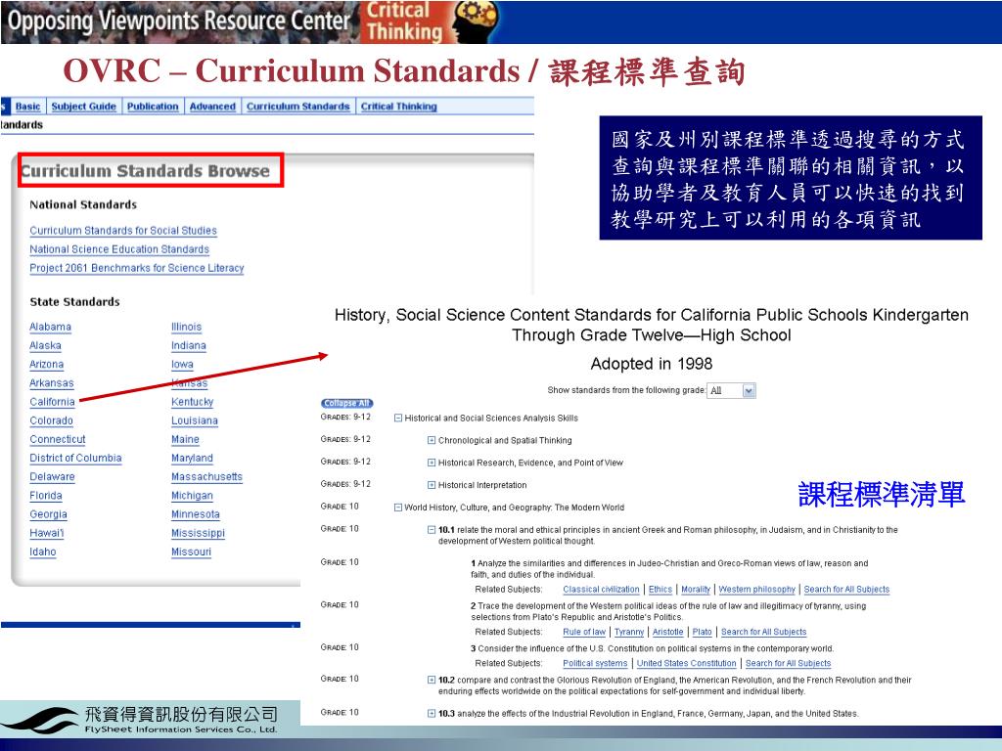Open Morality related subject link

click(696, 590)
